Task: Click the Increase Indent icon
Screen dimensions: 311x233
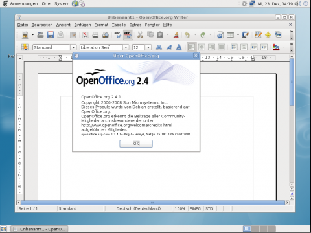Action: coord(264,47)
